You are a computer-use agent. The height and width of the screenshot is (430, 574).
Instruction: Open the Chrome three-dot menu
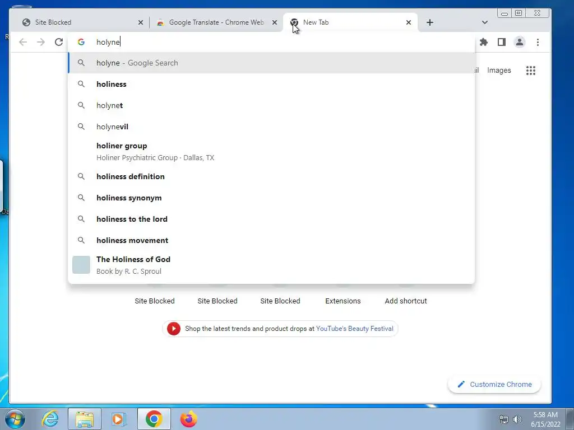538,42
